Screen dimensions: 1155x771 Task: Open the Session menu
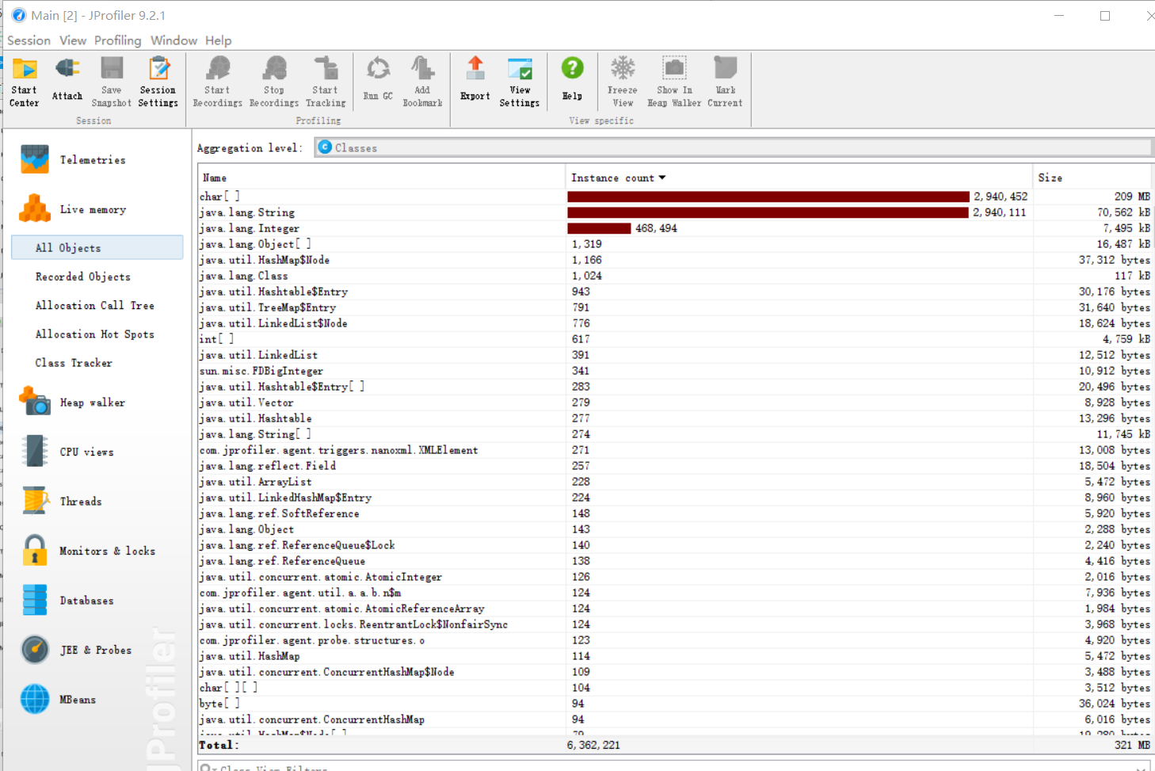click(29, 40)
